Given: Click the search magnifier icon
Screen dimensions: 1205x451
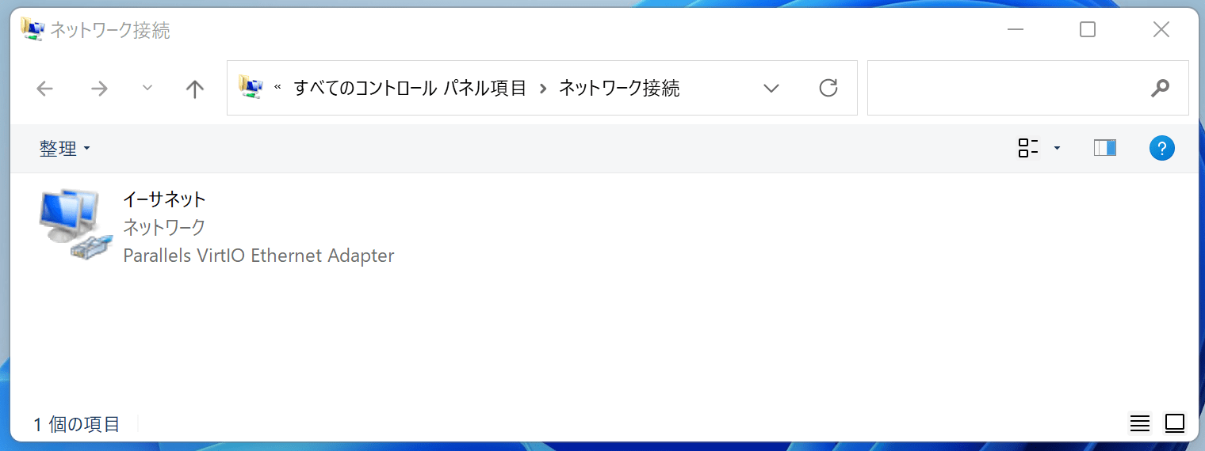Looking at the screenshot, I should pos(1160,88).
